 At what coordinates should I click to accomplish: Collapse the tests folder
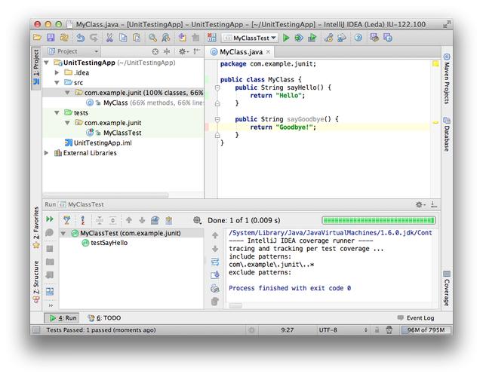57,112
